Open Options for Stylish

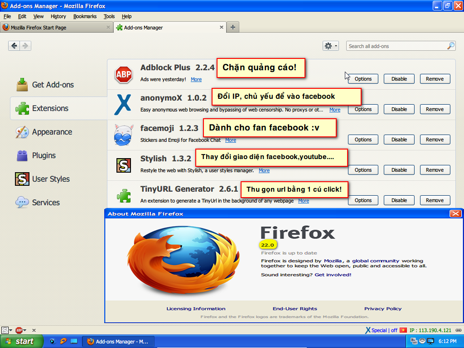coord(363,170)
